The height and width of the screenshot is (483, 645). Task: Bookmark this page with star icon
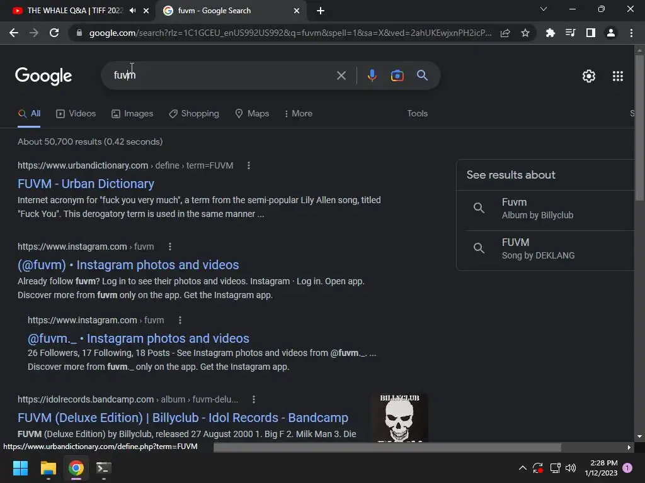(x=525, y=33)
